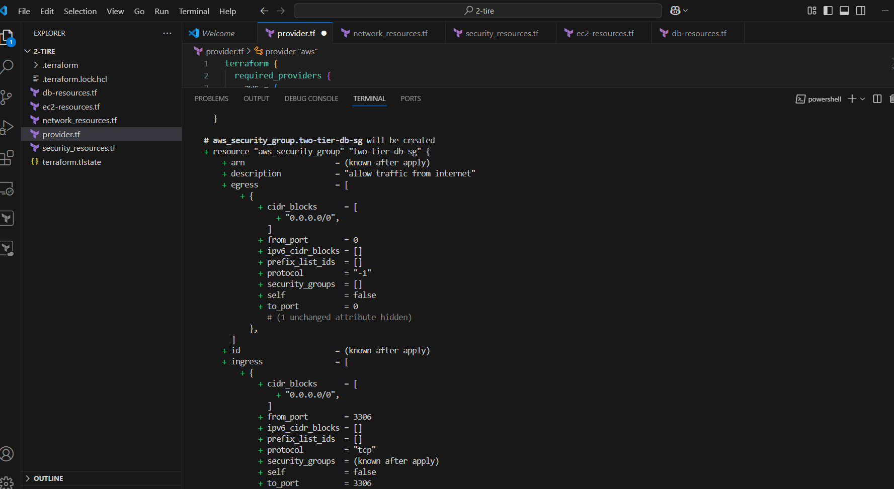Switch to security_resources.tf editor tab
Viewport: 894px width, 489px height.
pos(502,33)
